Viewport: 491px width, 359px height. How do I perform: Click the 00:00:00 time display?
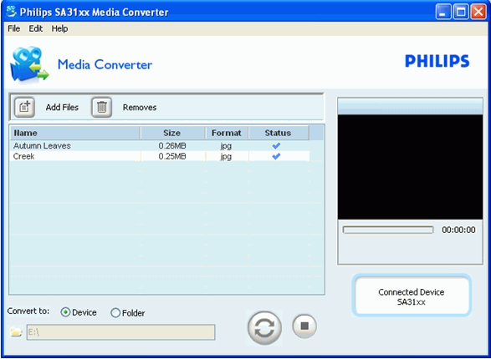(x=458, y=230)
